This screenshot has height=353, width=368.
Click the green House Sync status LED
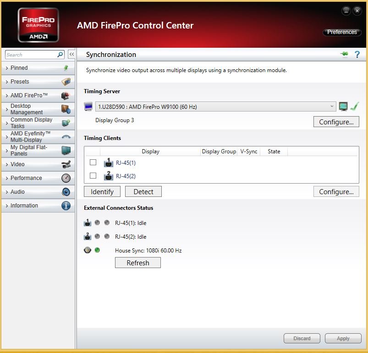click(x=97, y=250)
